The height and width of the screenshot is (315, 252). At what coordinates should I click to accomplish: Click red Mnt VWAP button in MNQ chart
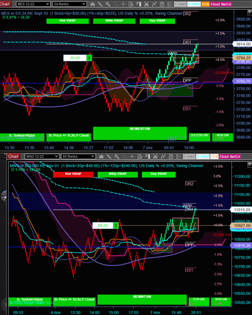click(x=73, y=174)
